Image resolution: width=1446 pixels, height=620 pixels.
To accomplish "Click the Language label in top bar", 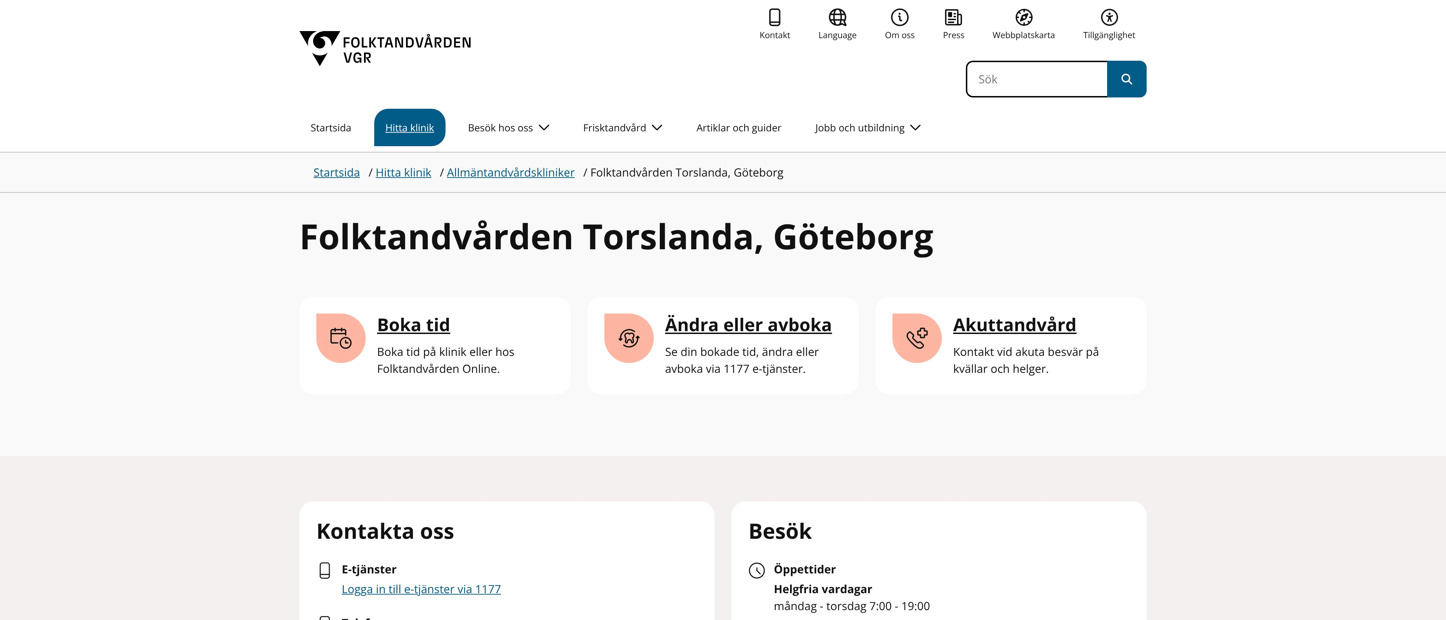I will pos(837,35).
